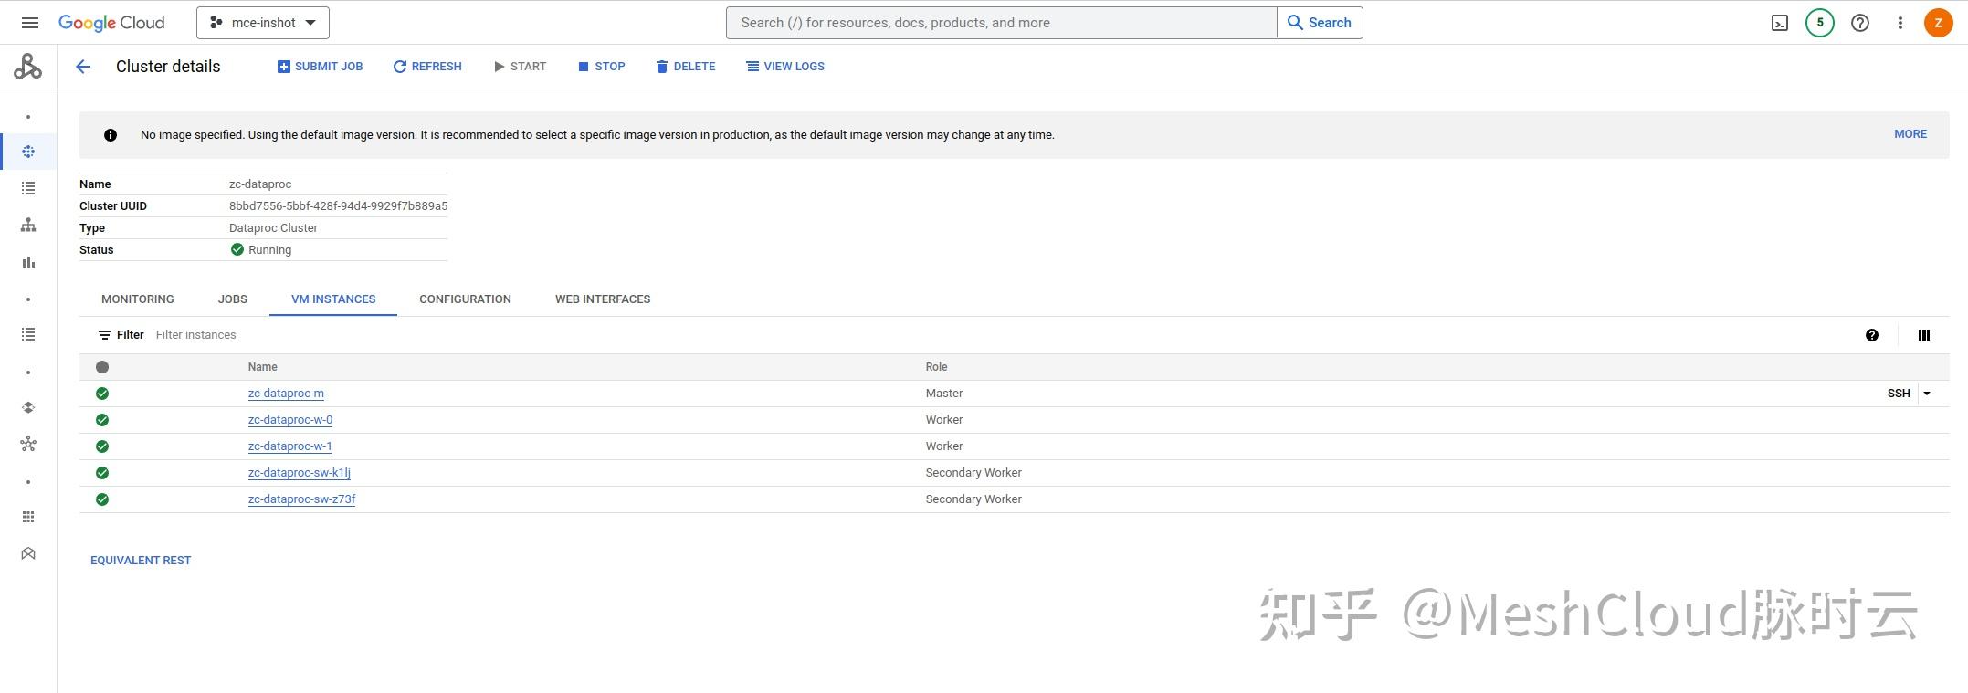Open the Federation network-node sidebar icon
Viewport: 1968px width, 693px height.
(28, 445)
